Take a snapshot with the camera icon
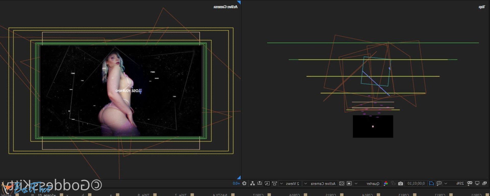 (x=400, y=184)
